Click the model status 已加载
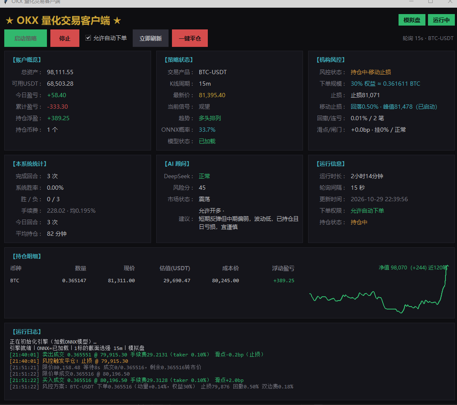The height and width of the screenshot is (405, 457). click(x=207, y=141)
